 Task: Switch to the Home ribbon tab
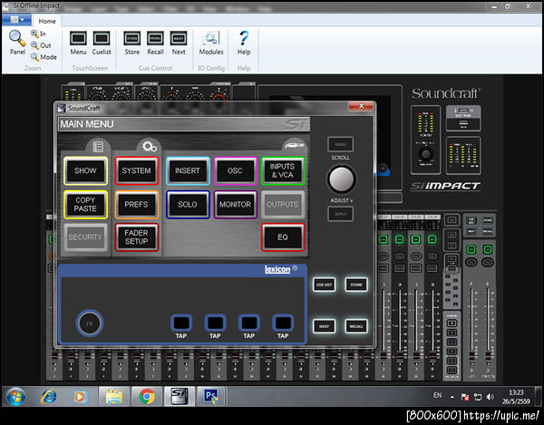click(x=47, y=21)
